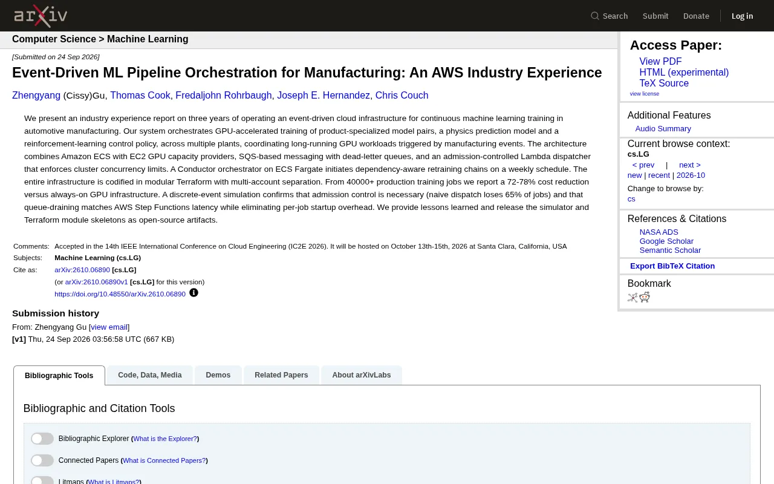Click the arXiv logo in the header
Viewport: 774px width, 484px height.
(x=41, y=16)
